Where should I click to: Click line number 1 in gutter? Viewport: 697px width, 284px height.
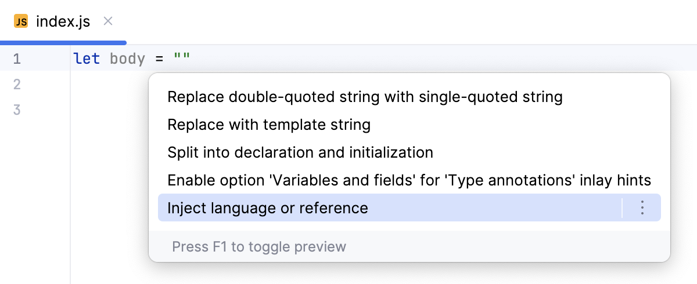[x=17, y=59]
